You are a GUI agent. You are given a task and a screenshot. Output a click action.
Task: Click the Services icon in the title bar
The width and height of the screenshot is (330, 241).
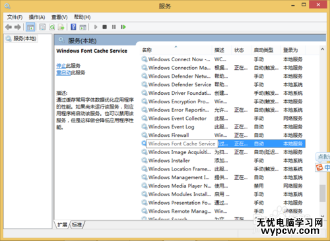coord(7,6)
